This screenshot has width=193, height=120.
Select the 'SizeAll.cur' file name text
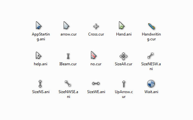point(124,64)
